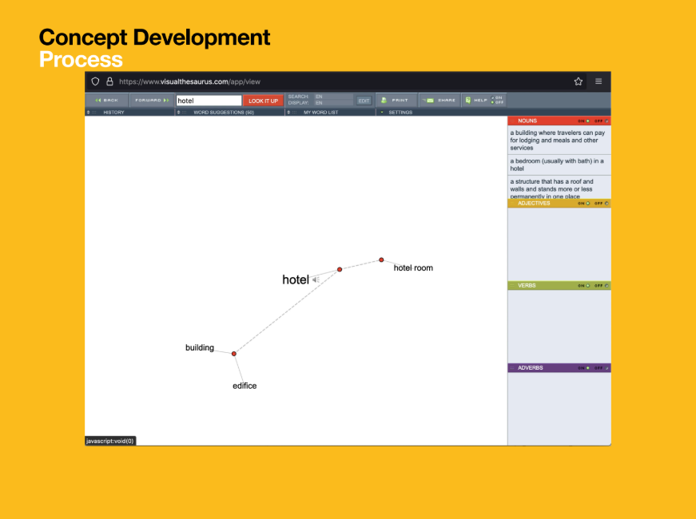Click the Share envelope icon
Screen dimensions: 696x519
click(429, 101)
